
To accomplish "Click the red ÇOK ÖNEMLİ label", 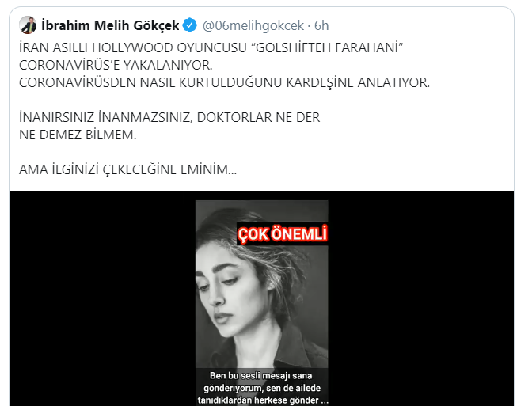I will (x=282, y=233).
